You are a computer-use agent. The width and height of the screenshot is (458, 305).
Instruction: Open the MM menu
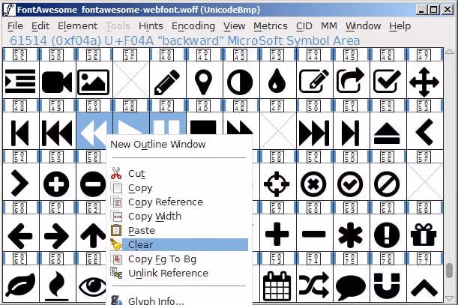(329, 26)
